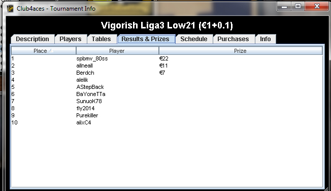Select the BaYoneTTa player row
Screen dimensions: 331x191
tap(167, 94)
